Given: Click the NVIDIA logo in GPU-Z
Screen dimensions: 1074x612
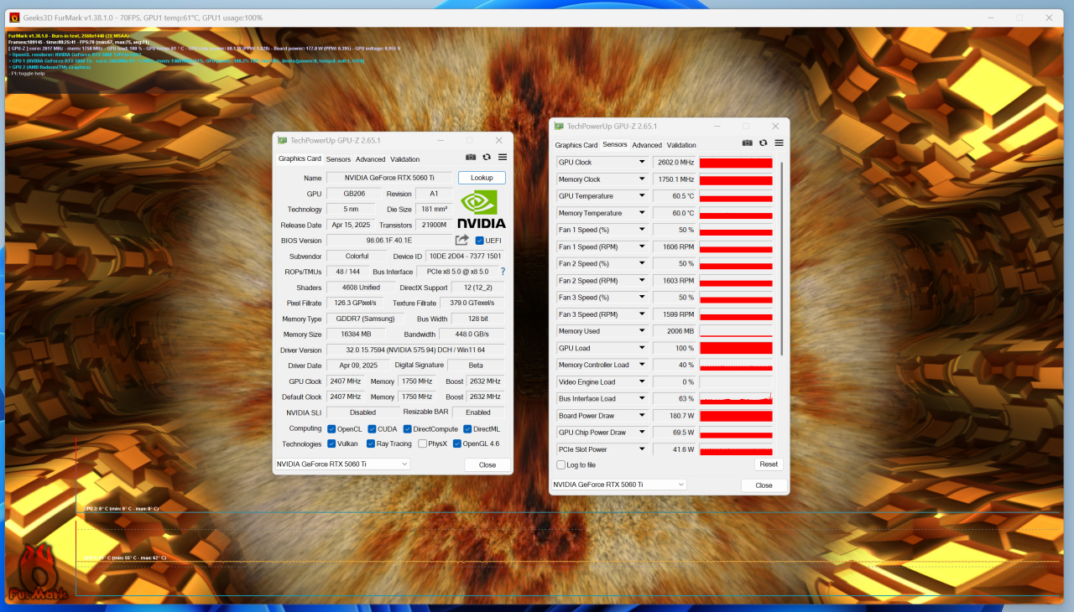Looking at the screenshot, I should tap(482, 209).
